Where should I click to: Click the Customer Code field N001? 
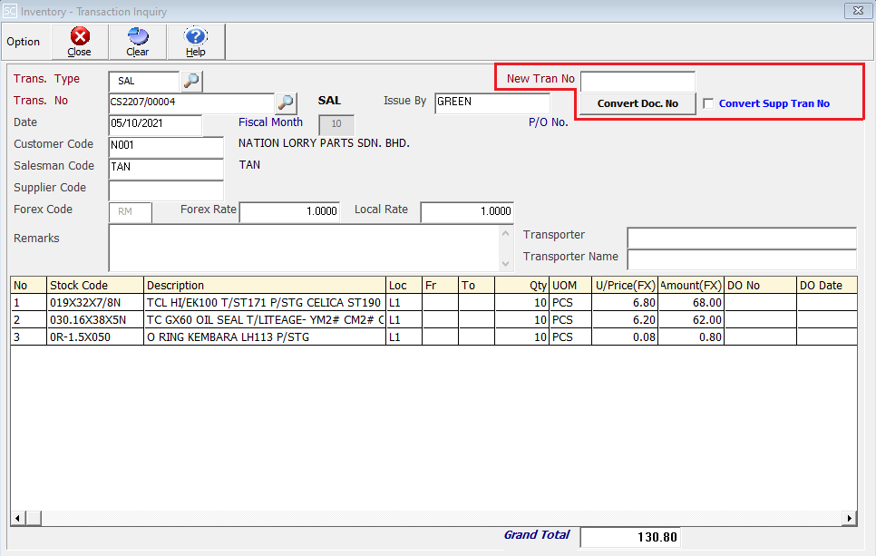[x=166, y=146]
